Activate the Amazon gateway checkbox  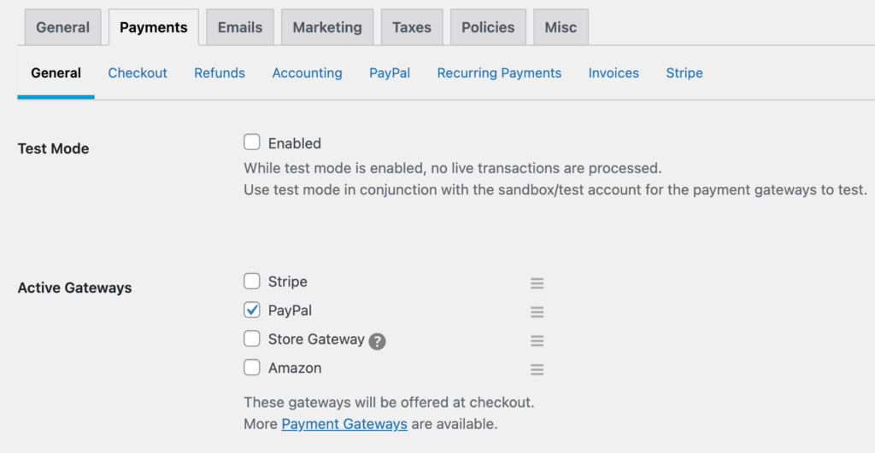pyautogui.click(x=252, y=368)
